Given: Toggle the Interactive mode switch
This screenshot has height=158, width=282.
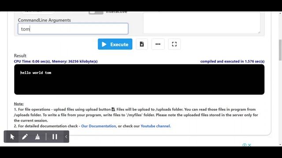Looking at the screenshot, I should (x=96, y=12).
